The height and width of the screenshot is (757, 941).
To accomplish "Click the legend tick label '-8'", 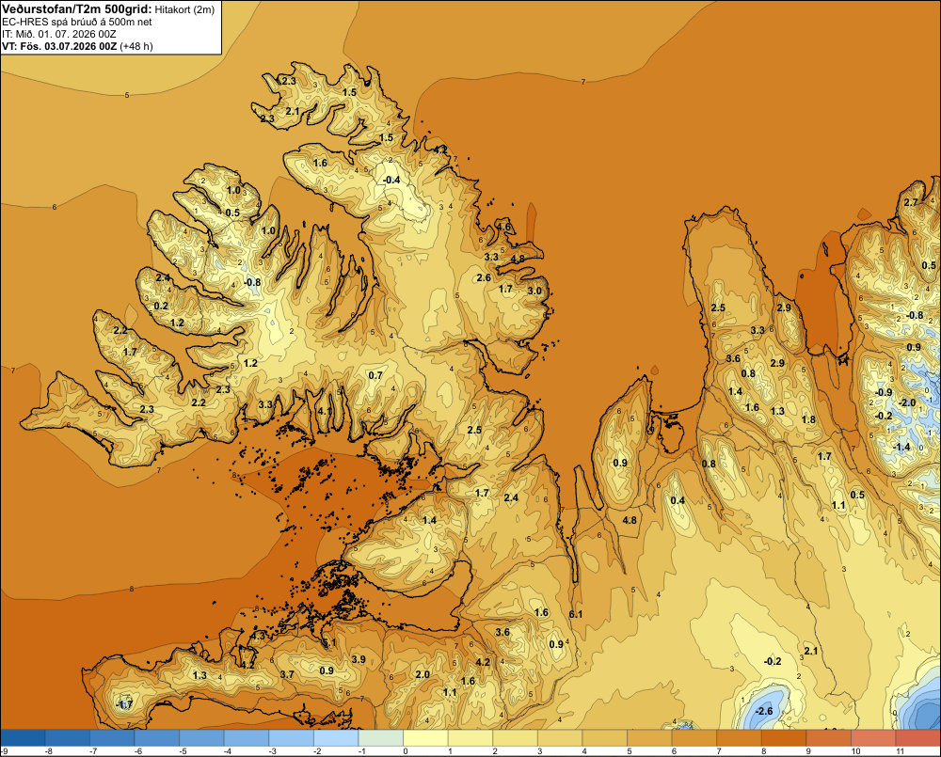I will [x=49, y=751].
